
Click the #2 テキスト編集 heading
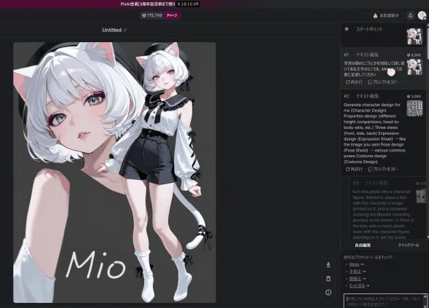361,96
